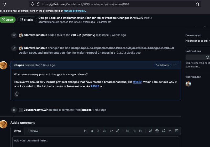Bookmark this page with the star icon
Screen dimensions: 210x147
198,4
